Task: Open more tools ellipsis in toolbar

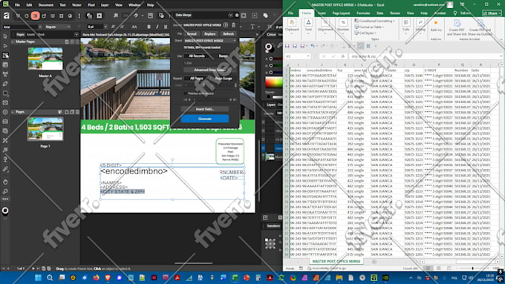Action: point(5,199)
